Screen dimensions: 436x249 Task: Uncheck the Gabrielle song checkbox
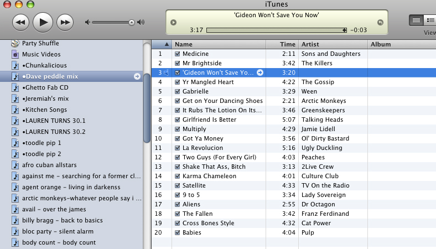point(178,91)
